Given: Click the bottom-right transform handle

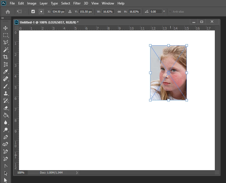Looking at the screenshot, I should click(x=187, y=100).
